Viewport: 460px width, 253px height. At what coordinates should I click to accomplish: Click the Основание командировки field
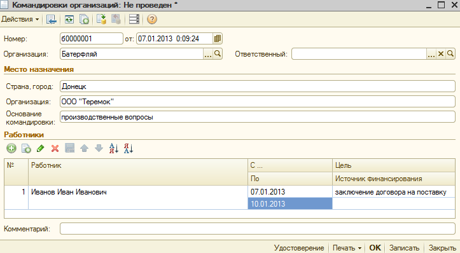tap(258, 117)
